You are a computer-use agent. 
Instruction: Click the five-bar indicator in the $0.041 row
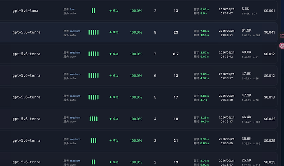point(93,32)
